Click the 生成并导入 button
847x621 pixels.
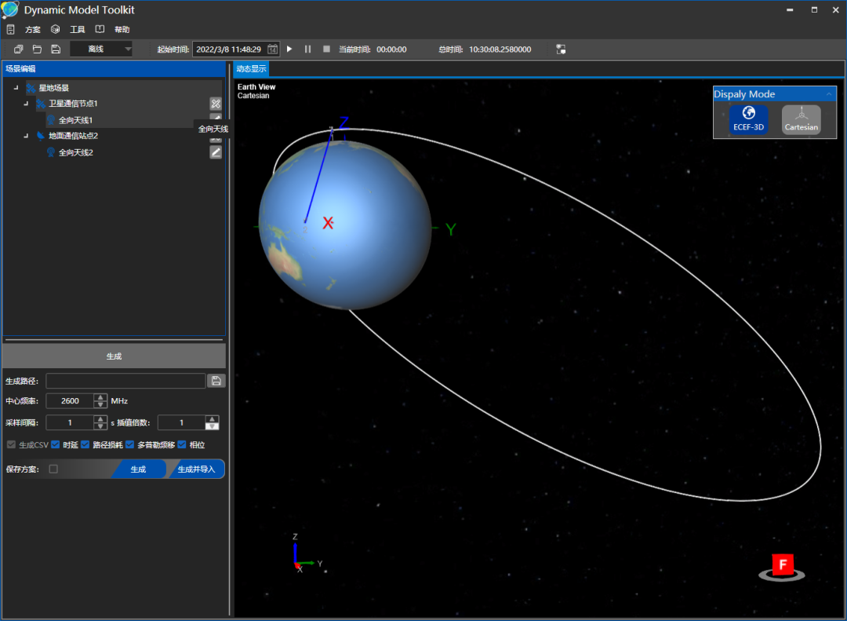(x=196, y=469)
